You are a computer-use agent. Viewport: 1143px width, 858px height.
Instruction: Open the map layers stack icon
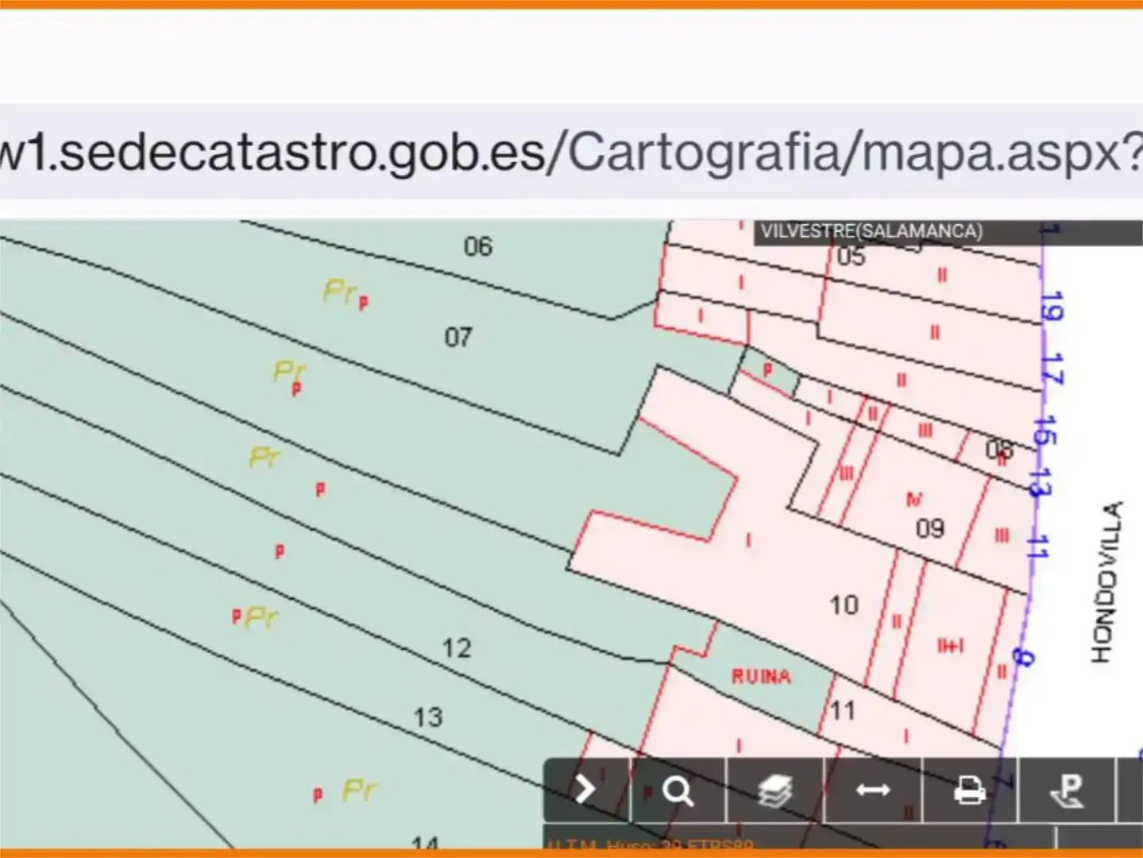point(775,790)
